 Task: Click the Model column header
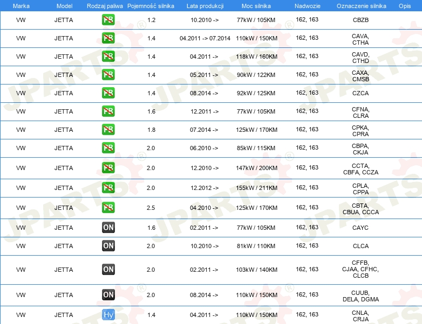64,6
